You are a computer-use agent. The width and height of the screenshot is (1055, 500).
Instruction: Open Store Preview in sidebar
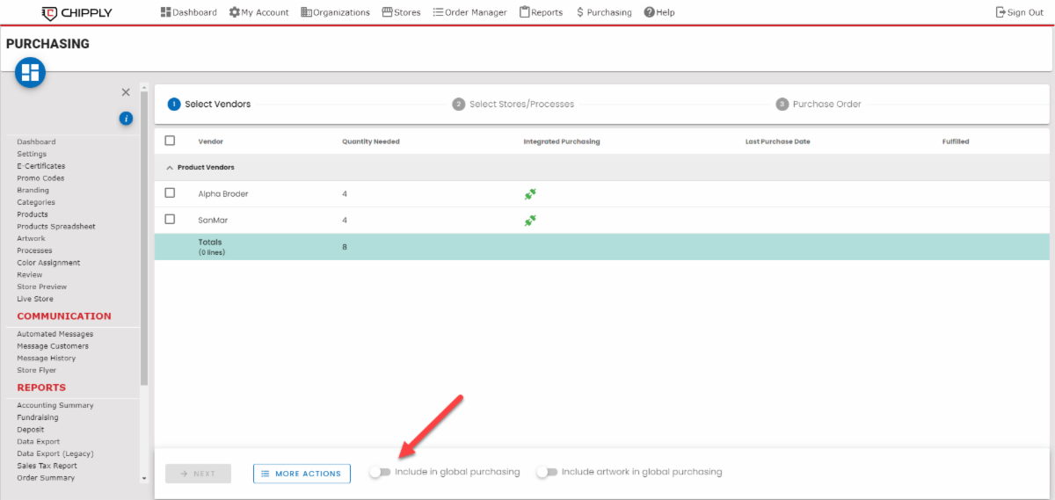tap(42, 286)
